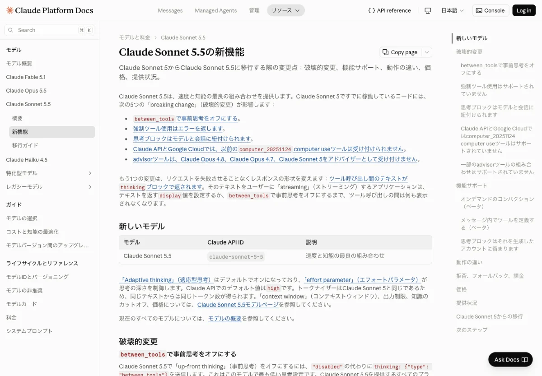The width and height of the screenshot is (542, 376).
Task: Open effort parameter(エフォートパラメータ)link
Action: pyautogui.click(x=363, y=280)
